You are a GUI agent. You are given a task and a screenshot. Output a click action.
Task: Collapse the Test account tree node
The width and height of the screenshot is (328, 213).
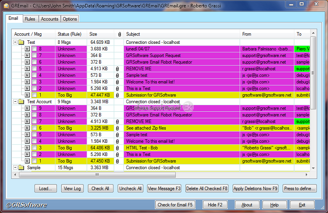coord(15,43)
